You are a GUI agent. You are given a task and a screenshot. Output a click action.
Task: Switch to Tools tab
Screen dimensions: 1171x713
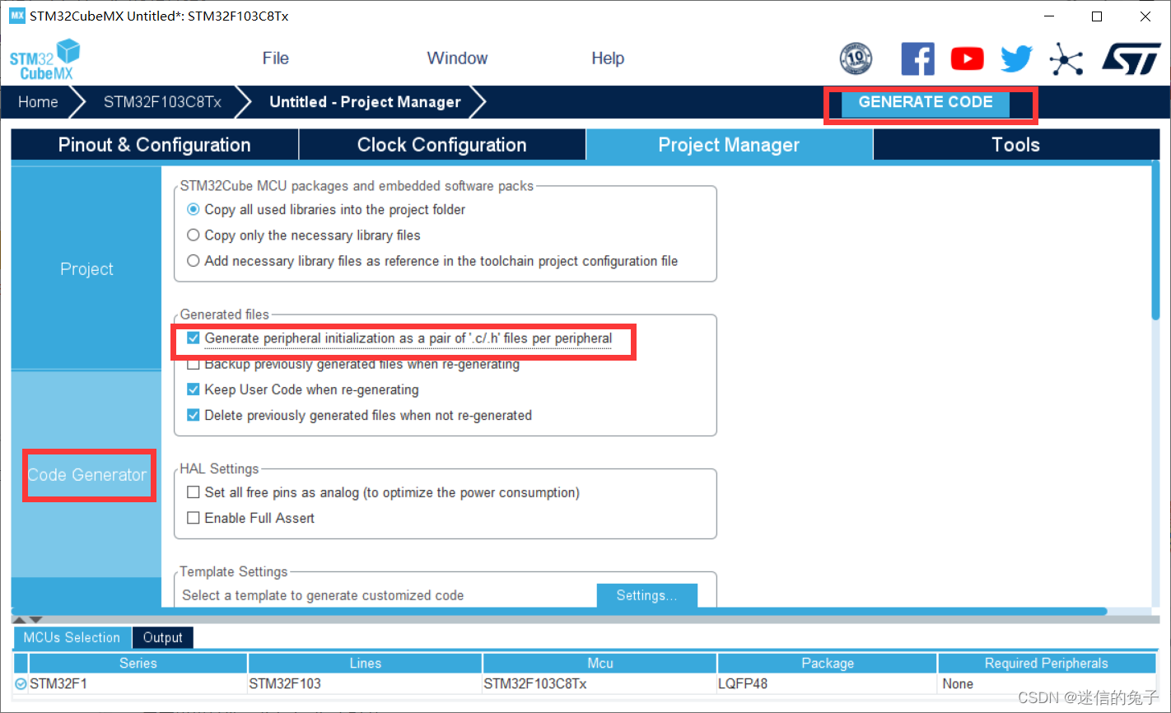pyautogui.click(x=1016, y=145)
